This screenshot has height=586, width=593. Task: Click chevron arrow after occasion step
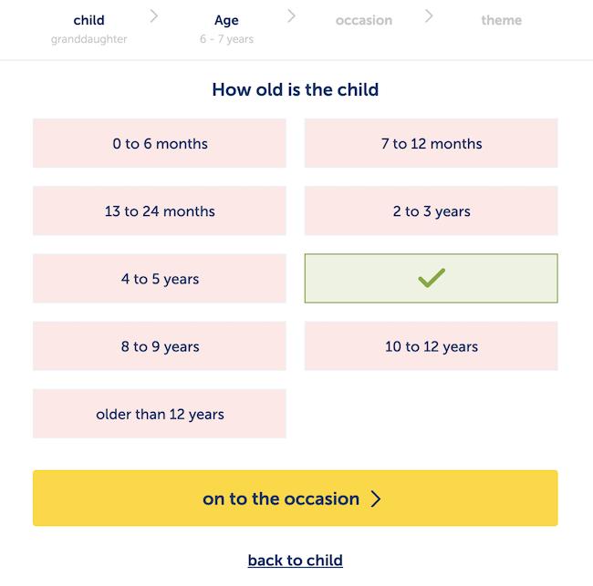(429, 16)
